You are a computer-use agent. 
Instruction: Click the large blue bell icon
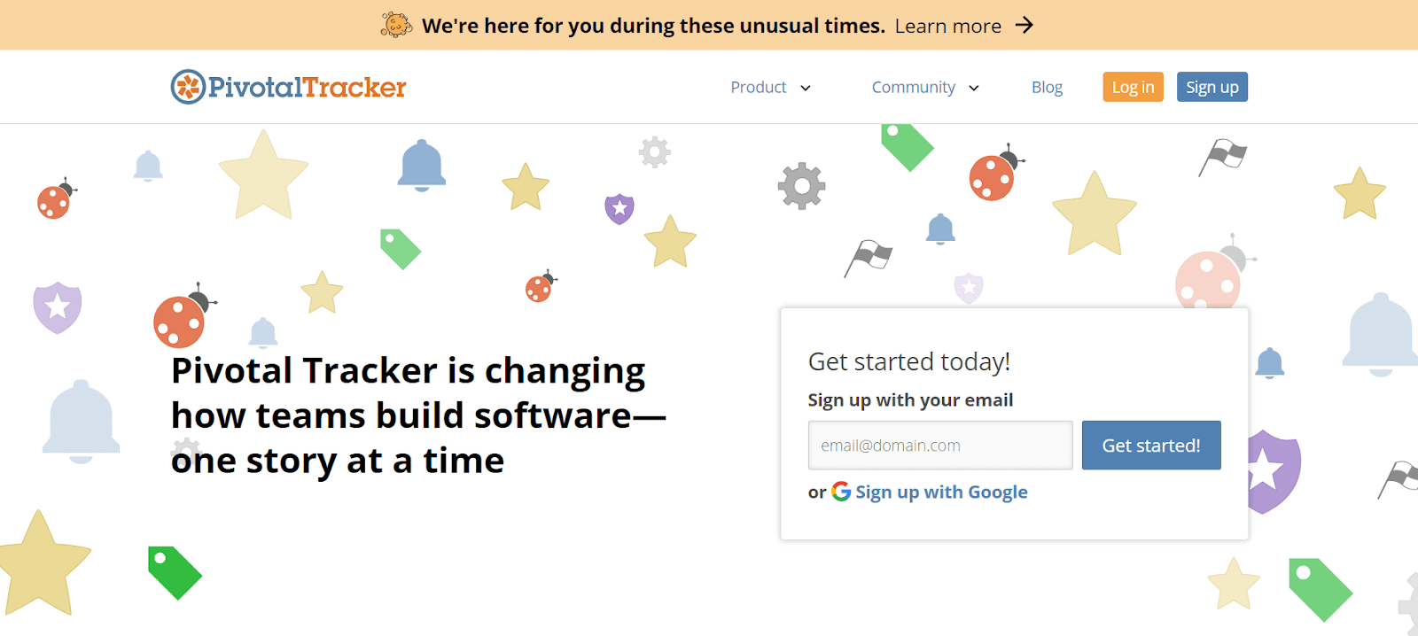(422, 165)
